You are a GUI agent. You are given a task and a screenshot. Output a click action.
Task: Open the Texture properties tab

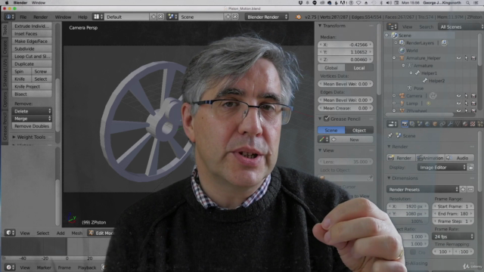pyautogui.click(x=473, y=124)
